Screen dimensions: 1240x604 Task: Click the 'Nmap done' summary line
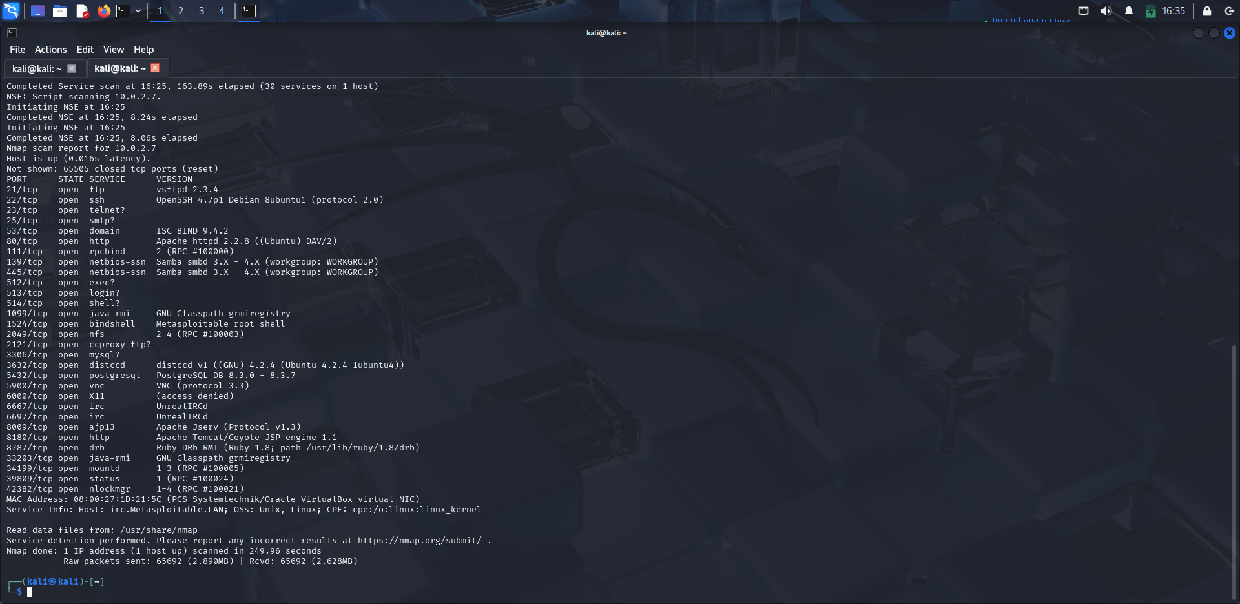point(164,551)
